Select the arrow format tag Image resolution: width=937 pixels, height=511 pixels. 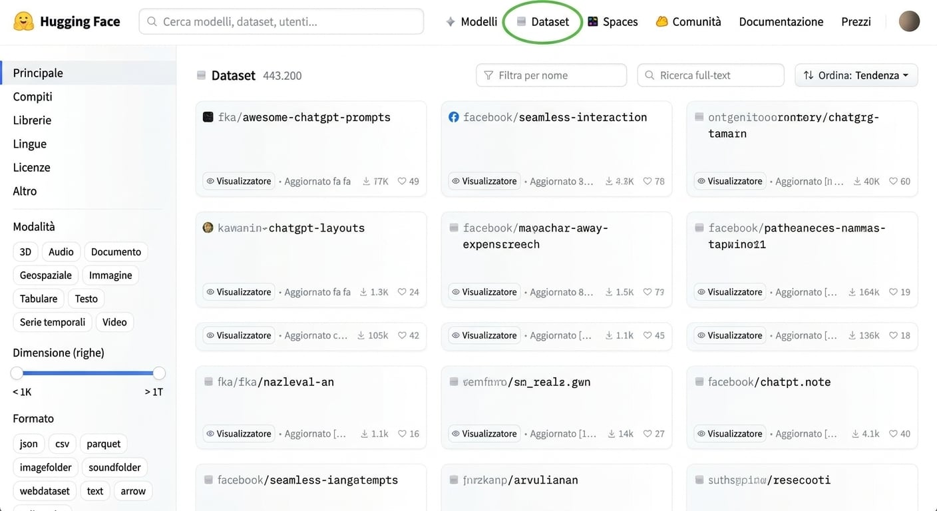click(133, 491)
